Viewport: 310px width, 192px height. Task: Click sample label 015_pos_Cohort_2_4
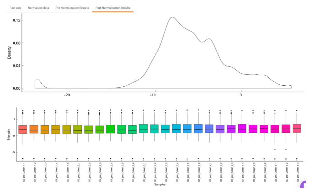tap(111, 173)
